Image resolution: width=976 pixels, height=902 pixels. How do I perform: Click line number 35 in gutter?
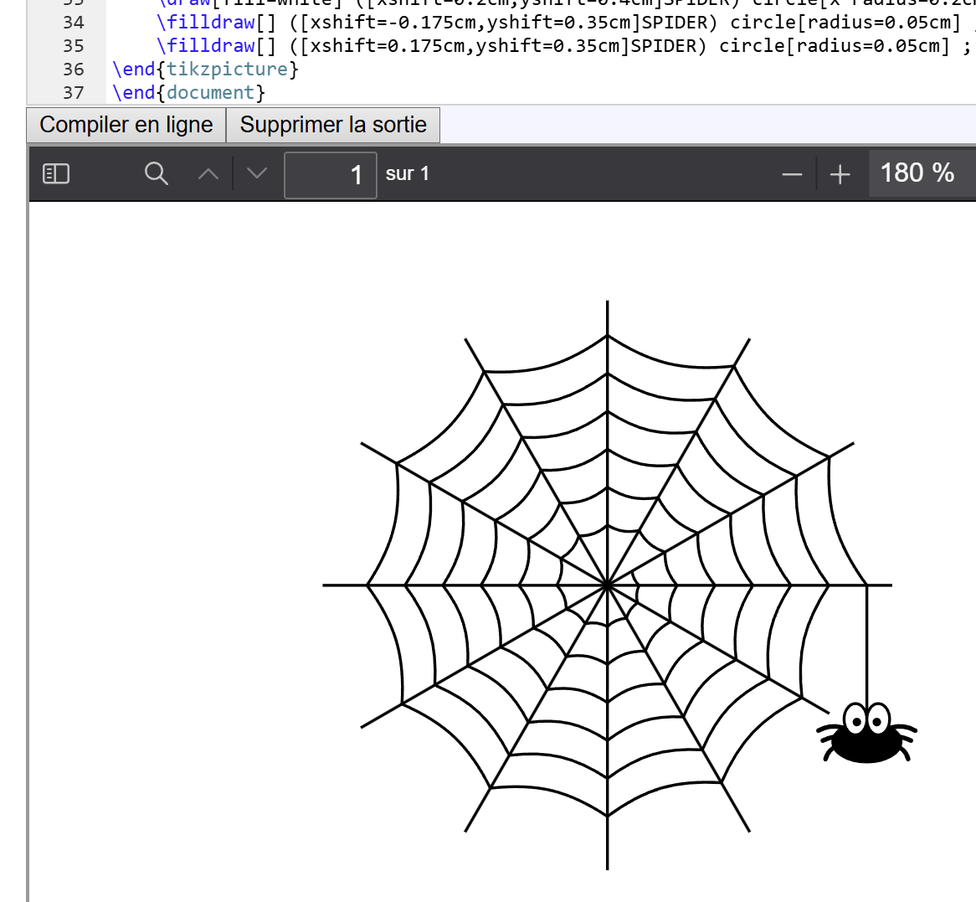pyautogui.click(x=74, y=46)
